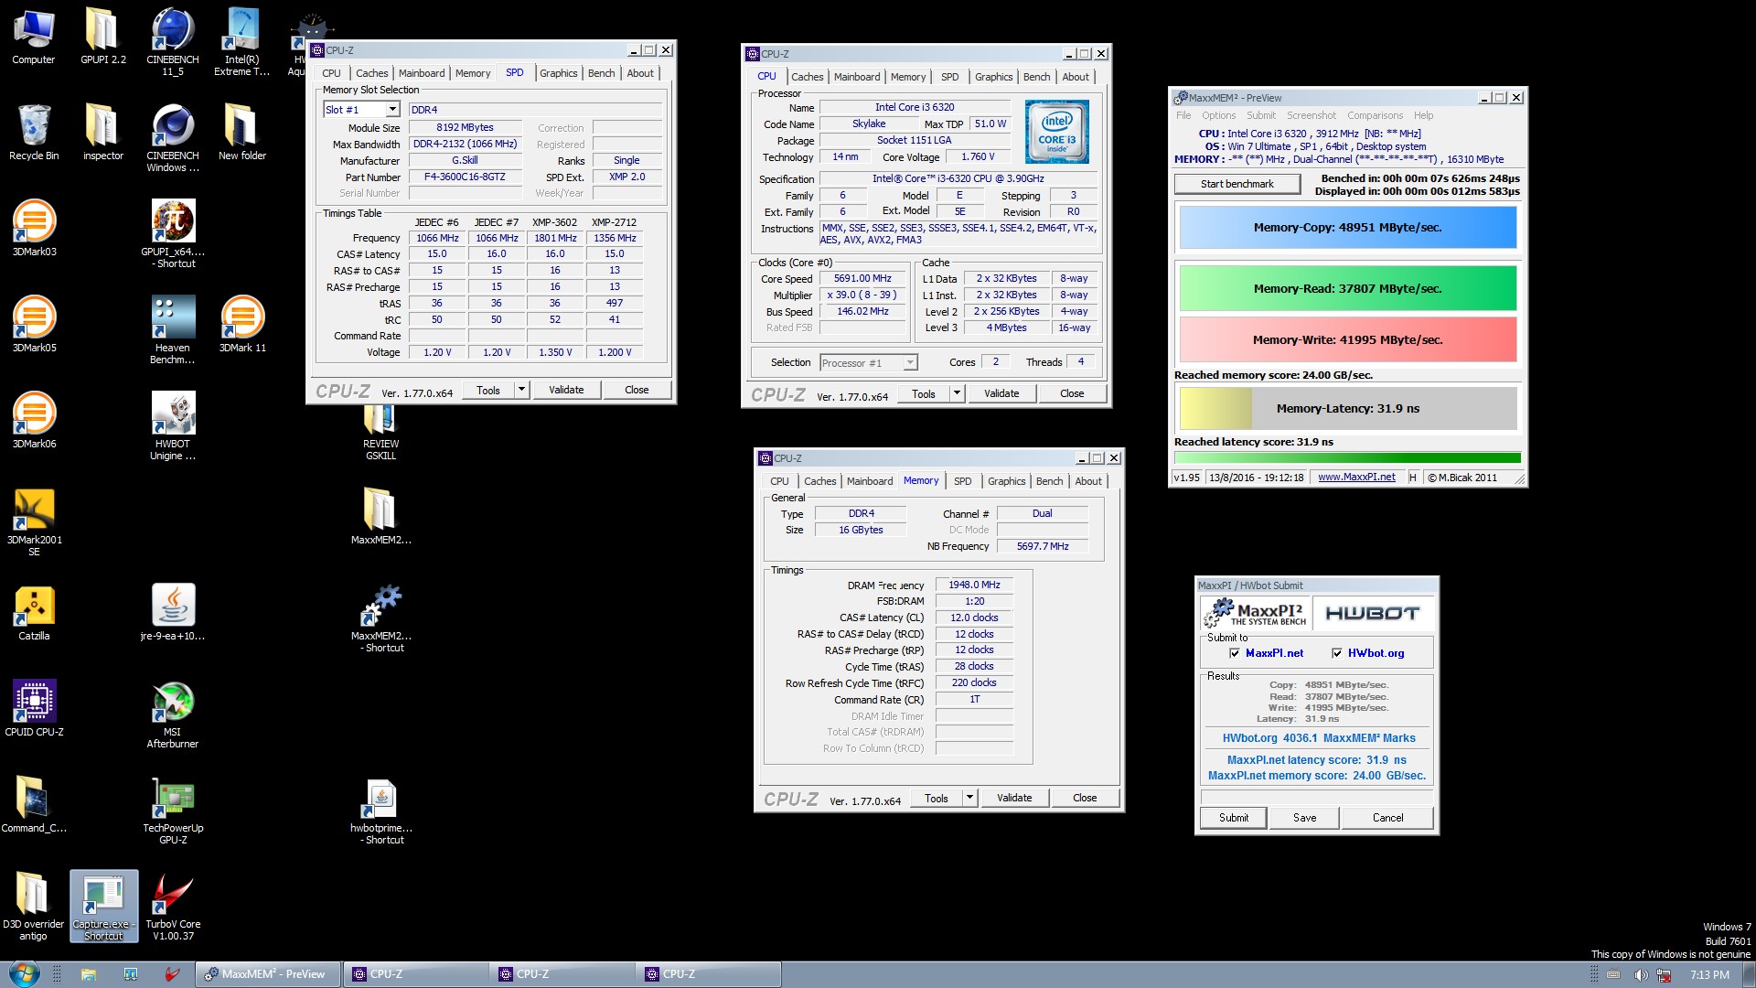
Task: Open www.MaxxPI.net link
Action: tap(1356, 477)
